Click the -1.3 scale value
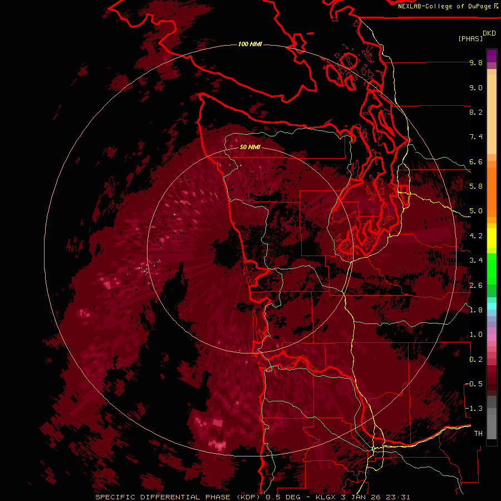This screenshot has width=501, height=501. (x=474, y=409)
